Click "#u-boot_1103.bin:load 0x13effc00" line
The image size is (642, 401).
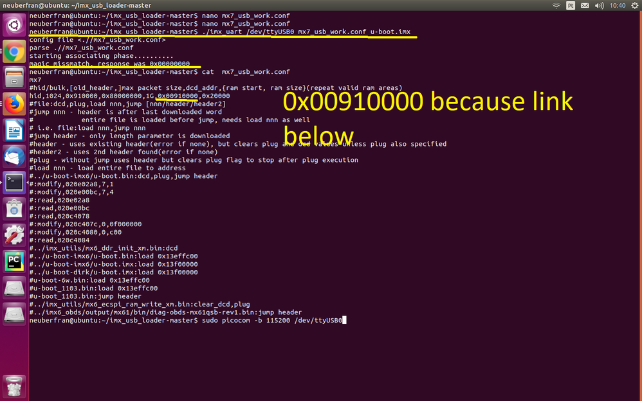point(93,288)
